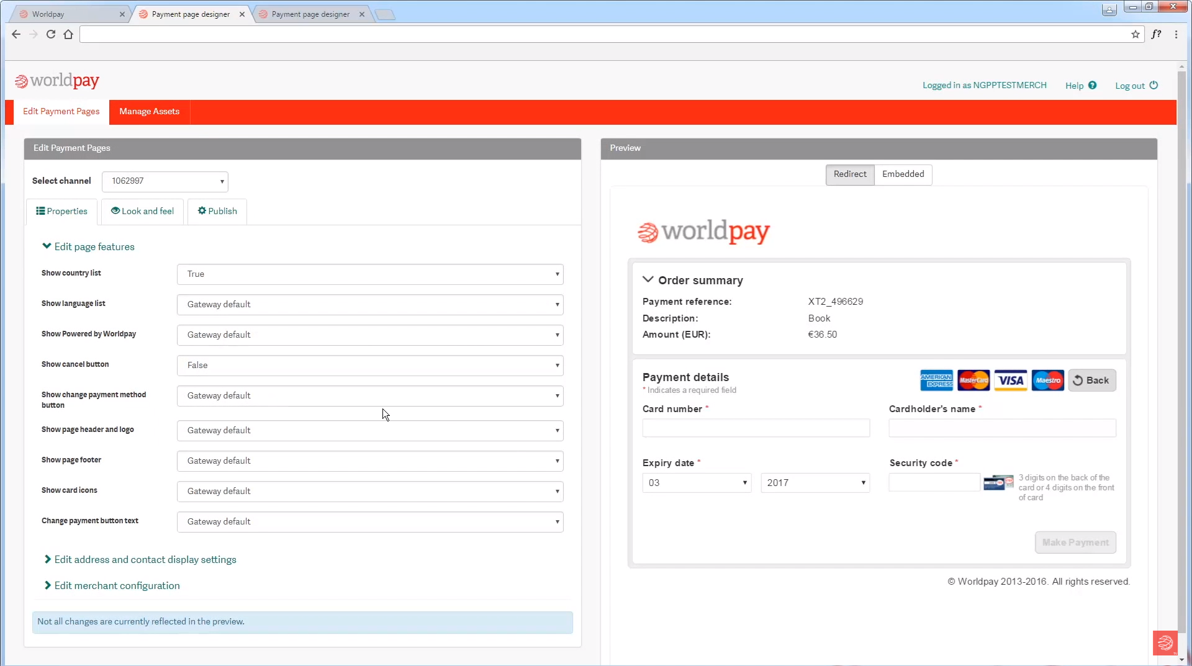Click the Maestro card icon

pyautogui.click(x=1048, y=380)
